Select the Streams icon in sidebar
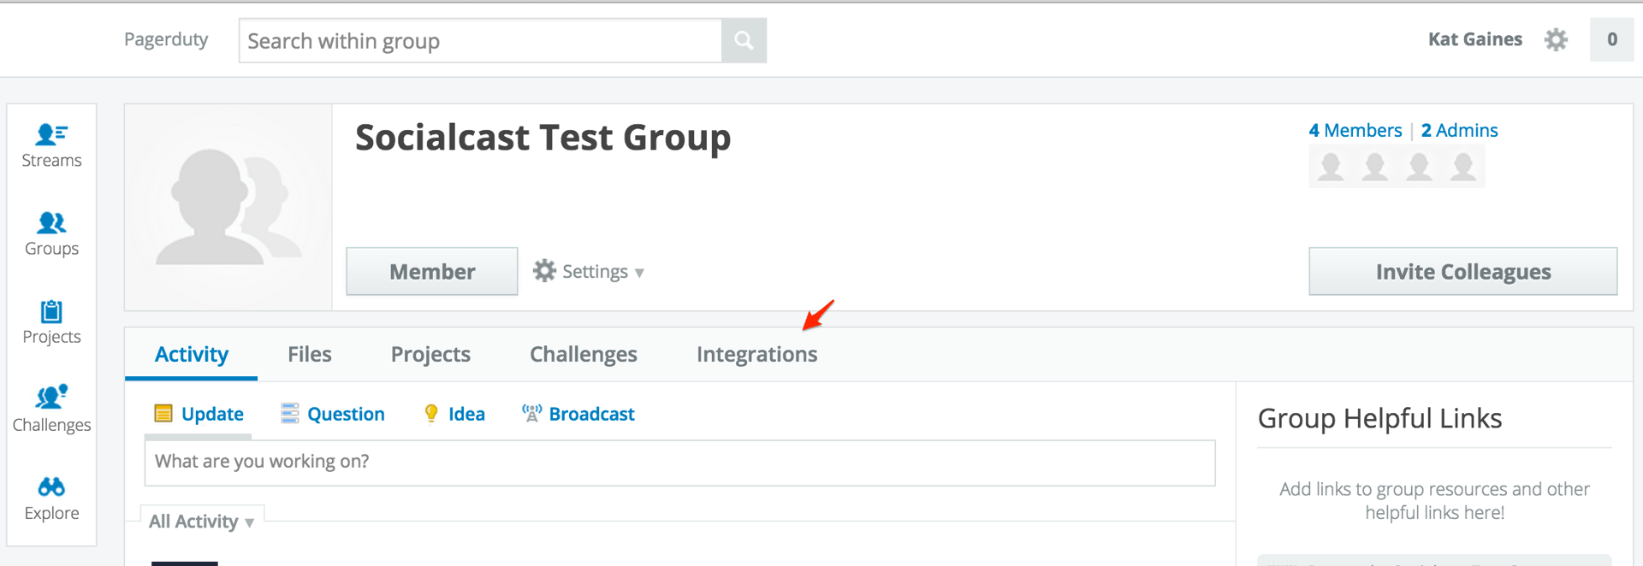The image size is (1643, 566). pos(51,141)
